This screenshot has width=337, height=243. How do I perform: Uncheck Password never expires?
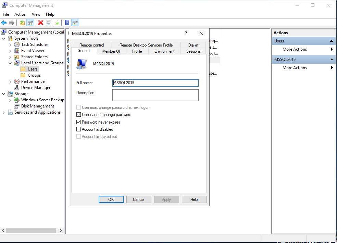click(79, 122)
